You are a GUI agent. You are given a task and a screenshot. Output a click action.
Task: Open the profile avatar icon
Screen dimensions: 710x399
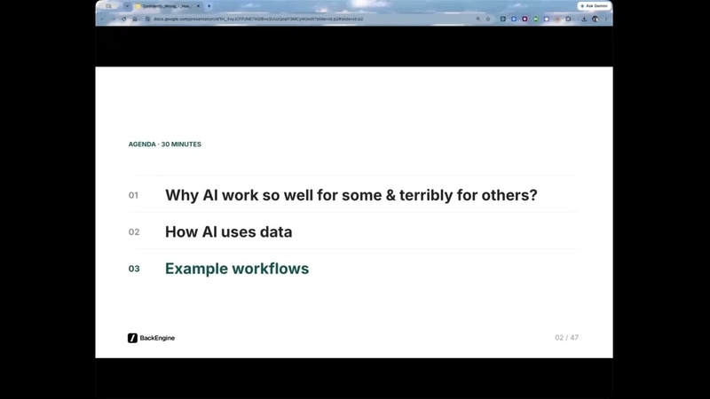595,19
